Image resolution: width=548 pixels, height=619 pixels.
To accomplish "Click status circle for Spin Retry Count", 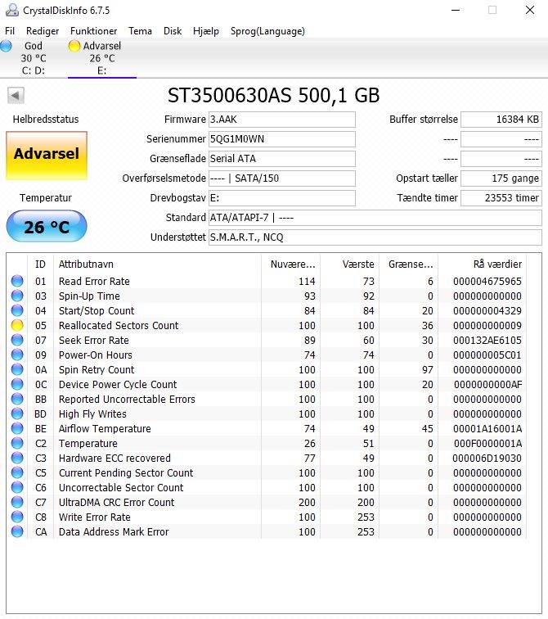I will (17, 369).
